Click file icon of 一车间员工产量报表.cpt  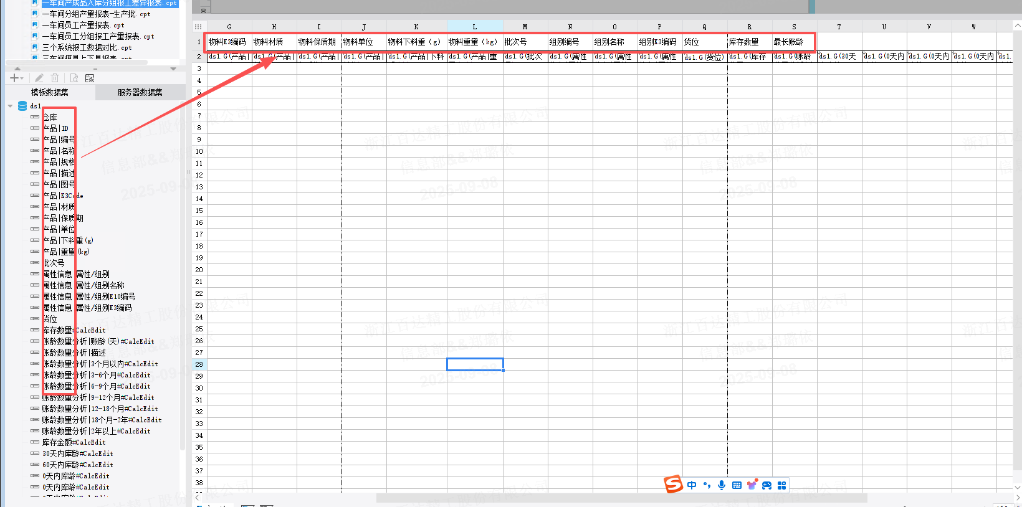pyautogui.click(x=35, y=25)
